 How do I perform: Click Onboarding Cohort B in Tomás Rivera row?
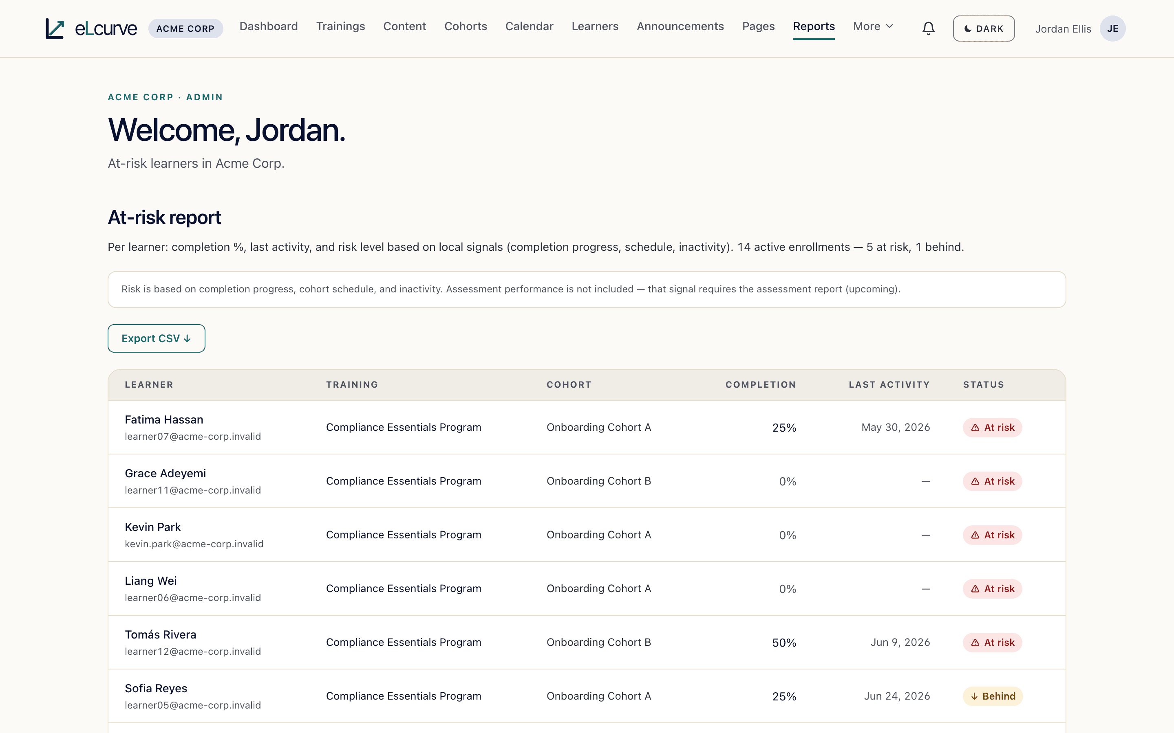coord(599,642)
